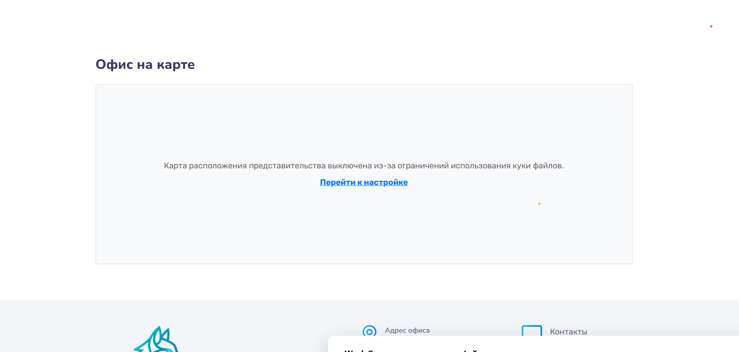
Task: Click the disabled map notice text
Action: click(364, 166)
